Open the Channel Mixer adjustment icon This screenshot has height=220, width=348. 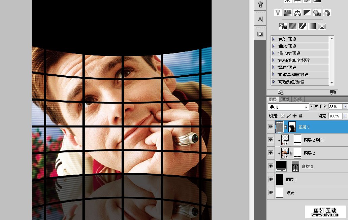(x=326, y=13)
